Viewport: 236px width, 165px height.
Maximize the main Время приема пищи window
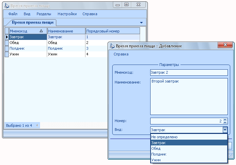[126, 5]
